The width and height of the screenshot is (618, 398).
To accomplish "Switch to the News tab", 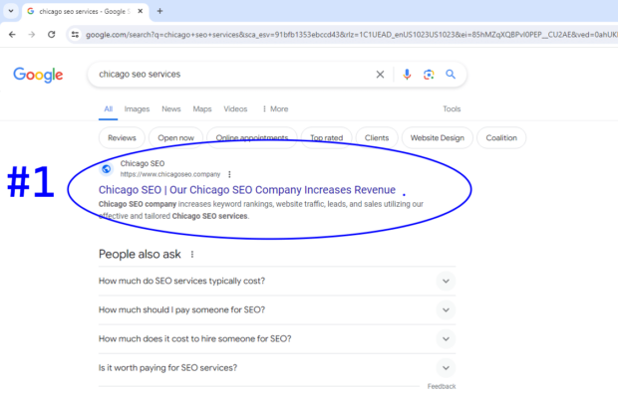I will pos(171,108).
